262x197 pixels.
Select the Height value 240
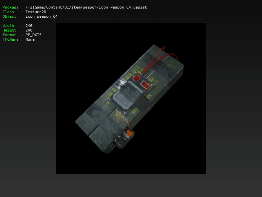(x=29, y=30)
